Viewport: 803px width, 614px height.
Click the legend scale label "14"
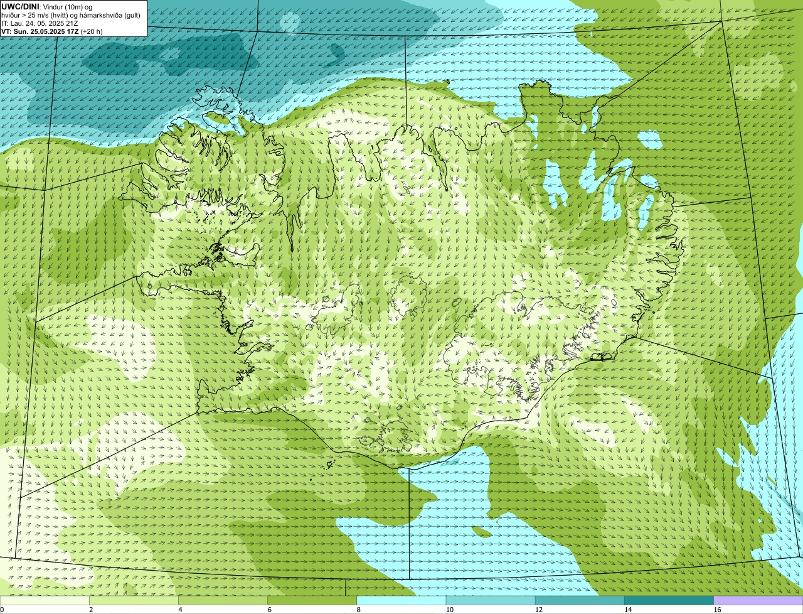coord(628,610)
